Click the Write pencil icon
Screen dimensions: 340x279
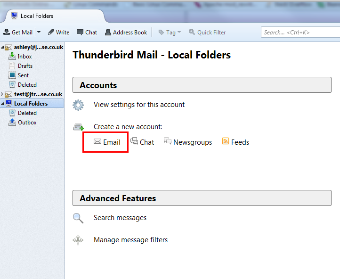[x=51, y=32]
